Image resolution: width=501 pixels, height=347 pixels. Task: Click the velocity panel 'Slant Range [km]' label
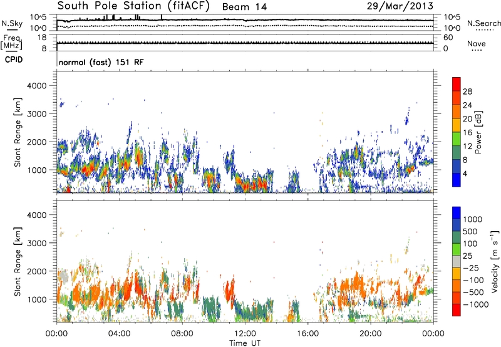pos(18,262)
